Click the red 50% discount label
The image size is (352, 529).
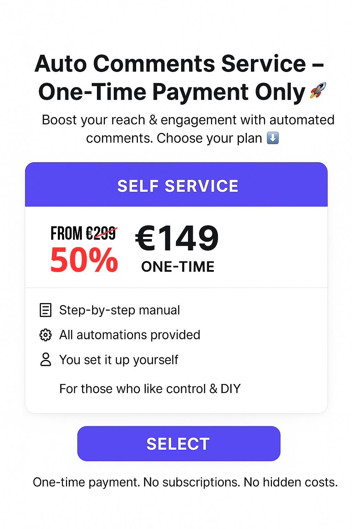(84, 260)
